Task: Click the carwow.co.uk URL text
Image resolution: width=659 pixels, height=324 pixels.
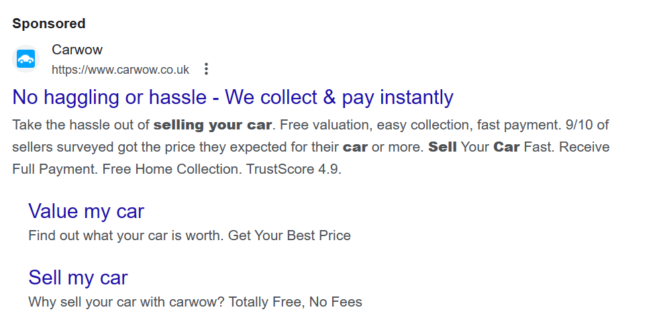Action: 120,69
